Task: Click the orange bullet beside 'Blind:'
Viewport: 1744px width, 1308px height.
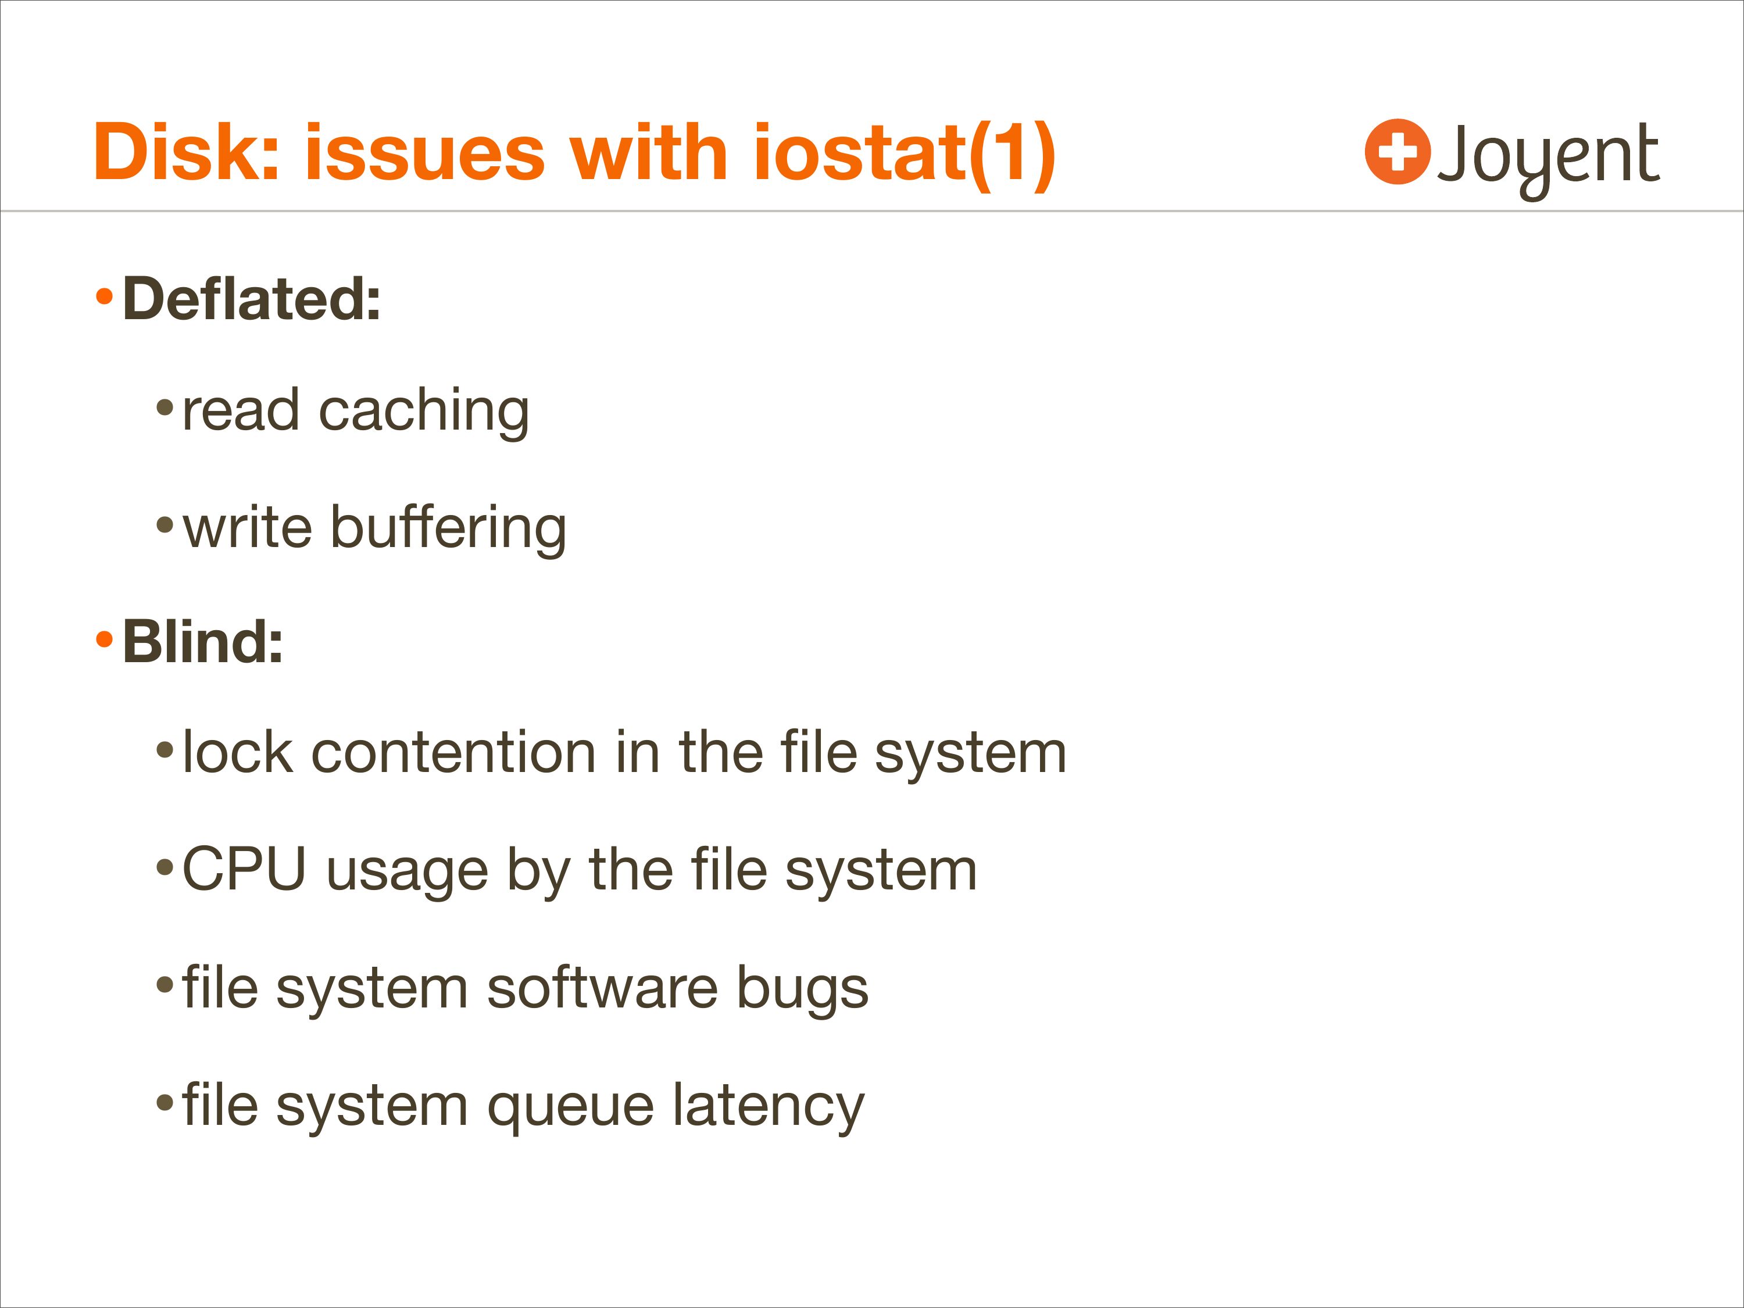Action: tap(104, 639)
